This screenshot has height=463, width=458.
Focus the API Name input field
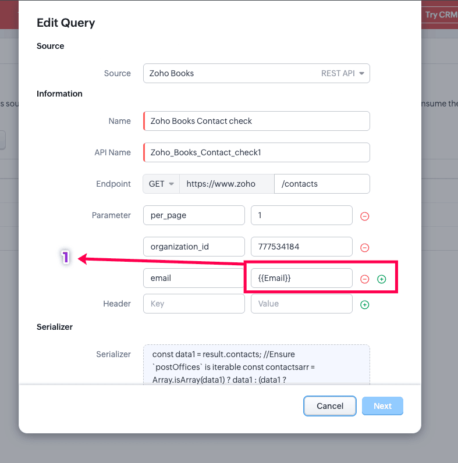click(x=256, y=152)
